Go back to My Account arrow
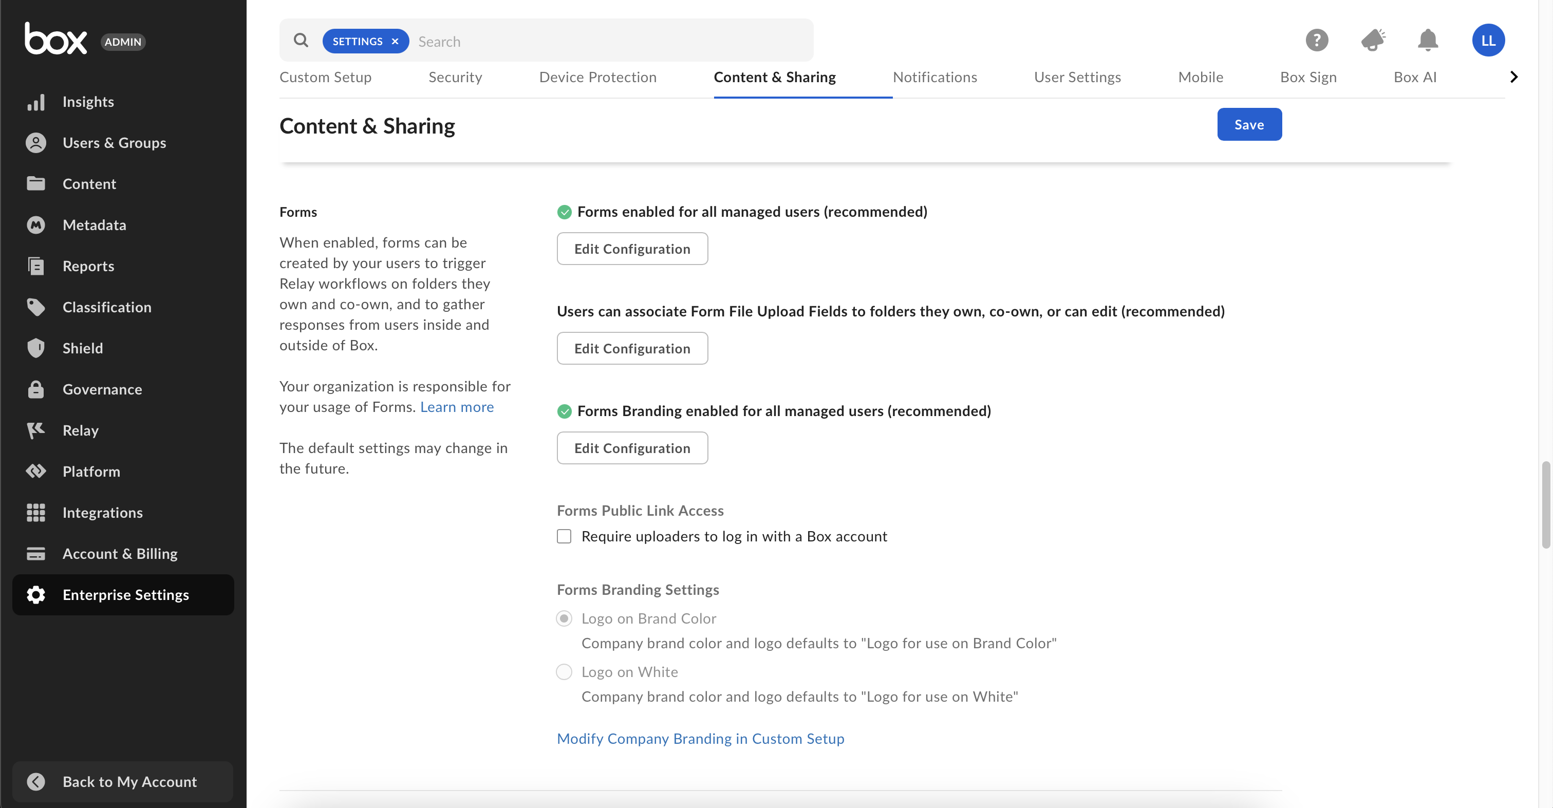This screenshot has width=1553, height=808. 35,781
